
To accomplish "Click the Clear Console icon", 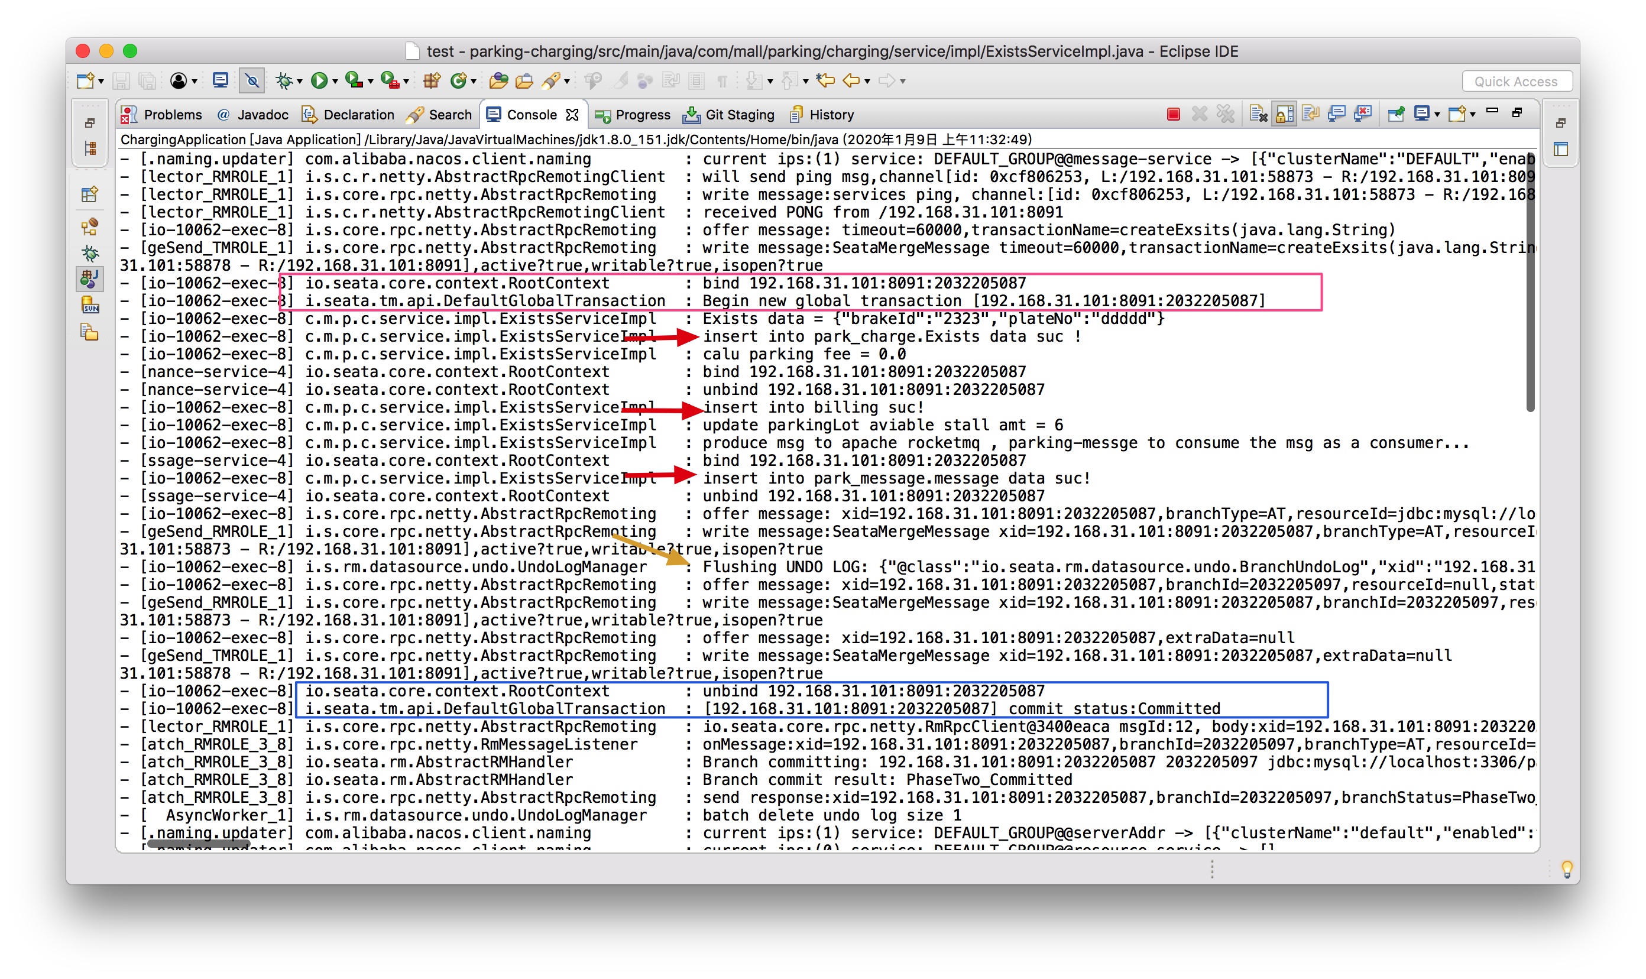I will pyautogui.click(x=1258, y=115).
